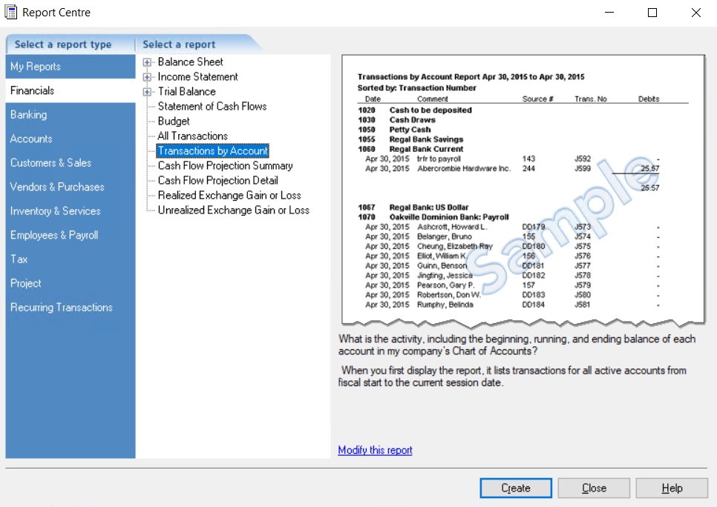The height and width of the screenshot is (507, 717).
Task: Open the Banking report type
Action: pos(28,115)
